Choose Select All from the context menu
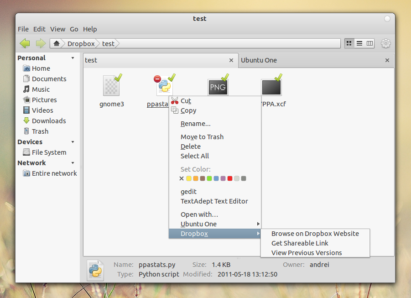Viewport: 411px width, 298px height. (x=215, y=156)
